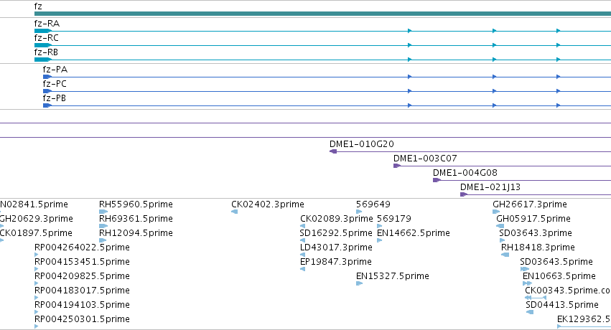Open the RP004183017.5prime EST label
Viewport: 611px width, 330px height.
83,291
